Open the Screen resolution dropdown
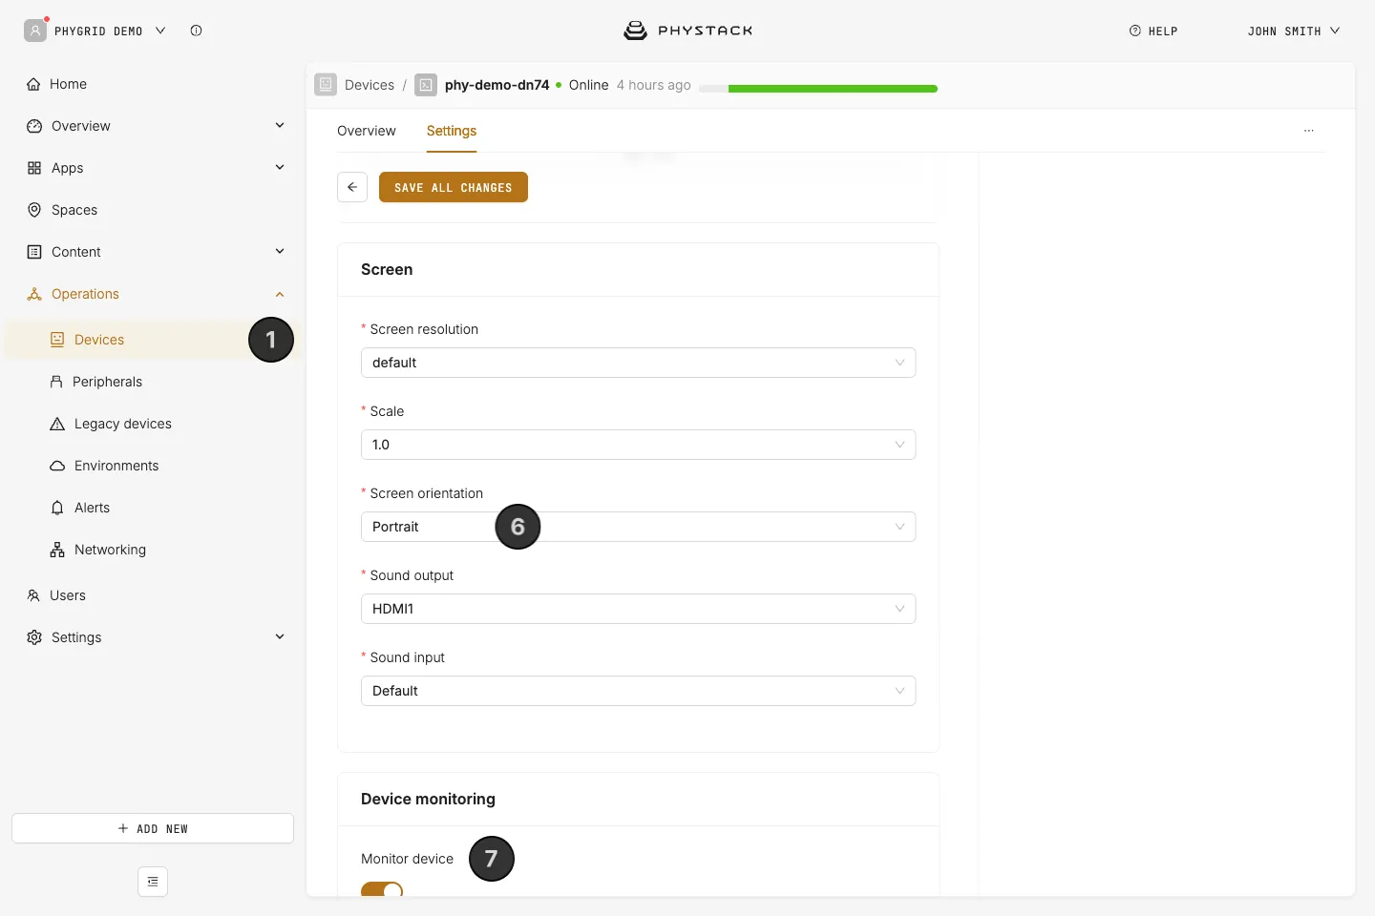 638,363
